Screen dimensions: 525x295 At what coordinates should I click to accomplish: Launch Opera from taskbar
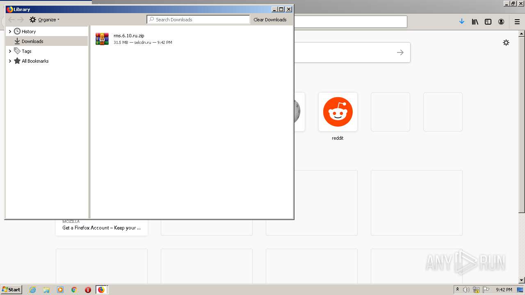point(88,290)
